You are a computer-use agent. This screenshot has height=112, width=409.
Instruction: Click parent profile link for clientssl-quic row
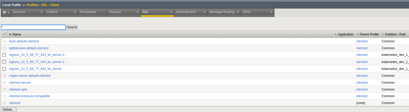362,89
